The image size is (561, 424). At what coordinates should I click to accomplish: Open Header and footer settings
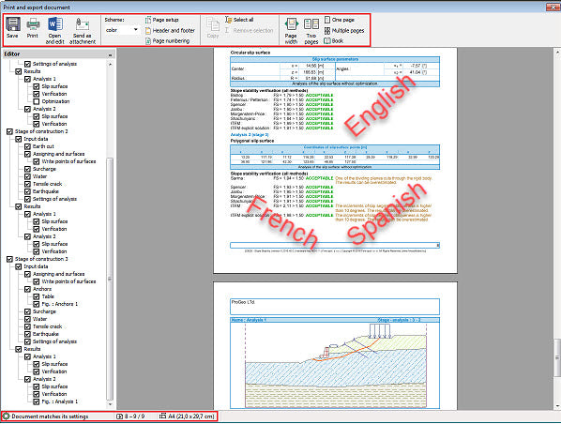[170, 31]
